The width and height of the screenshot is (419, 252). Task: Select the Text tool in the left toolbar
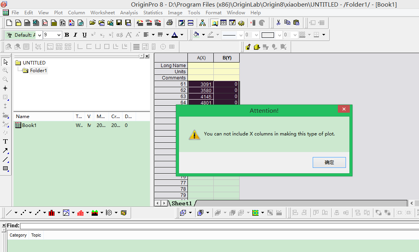pos(5,142)
